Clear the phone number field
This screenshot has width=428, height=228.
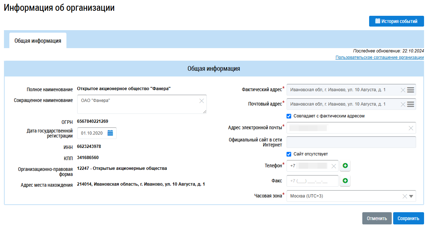(x=334, y=166)
